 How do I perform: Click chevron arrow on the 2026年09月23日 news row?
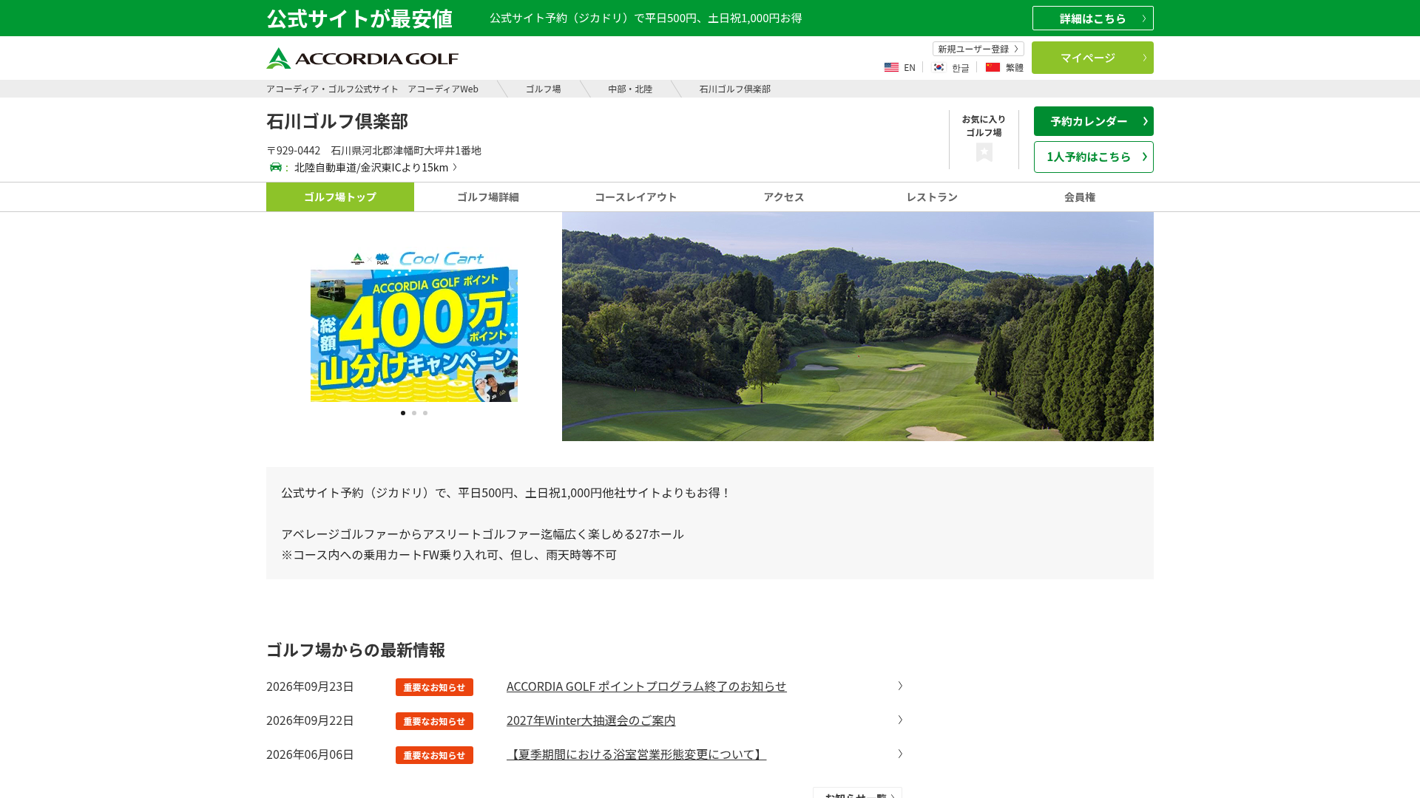point(900,686)
